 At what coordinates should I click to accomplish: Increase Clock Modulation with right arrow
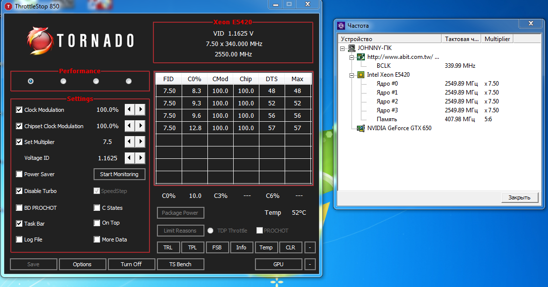(140, 110)
